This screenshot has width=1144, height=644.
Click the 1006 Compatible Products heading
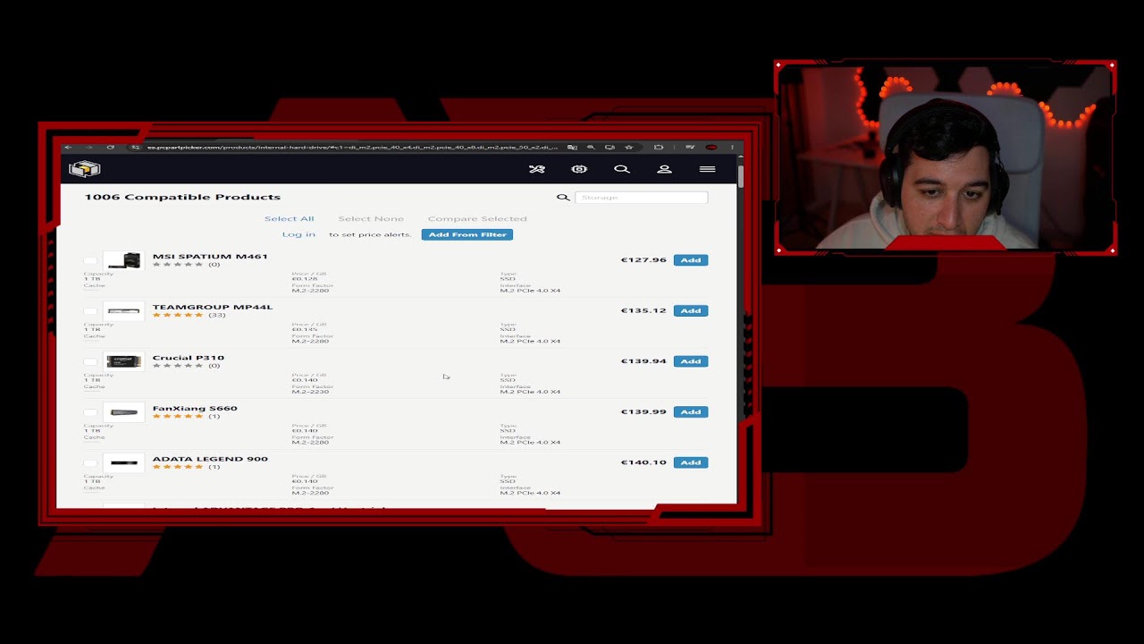click(x=182, y=197)
